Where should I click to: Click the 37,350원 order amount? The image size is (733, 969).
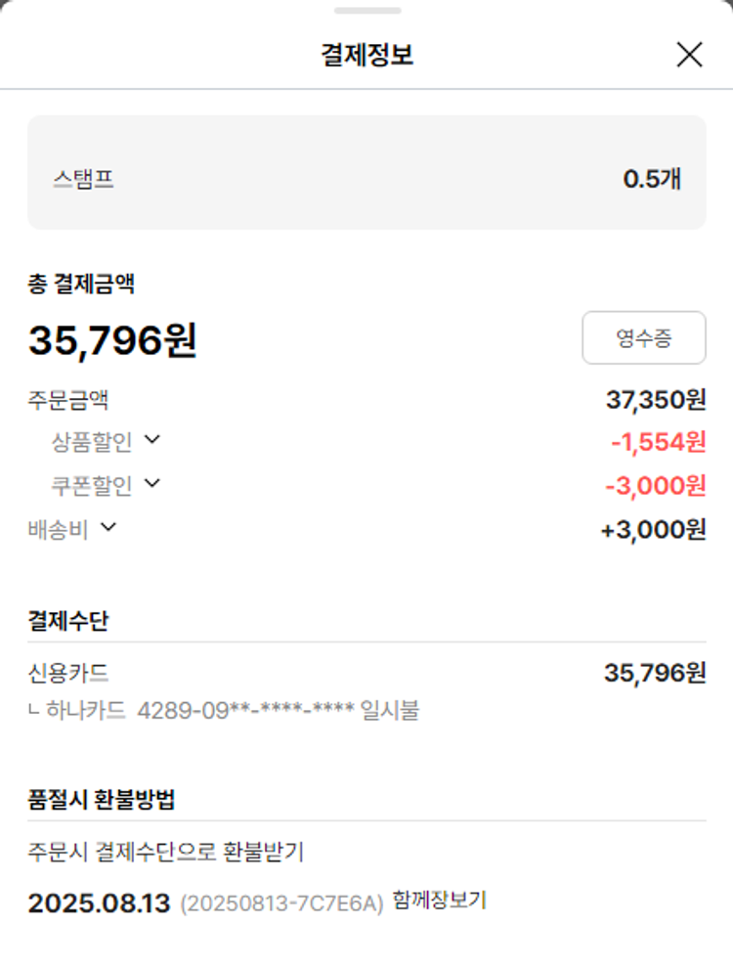655,399
